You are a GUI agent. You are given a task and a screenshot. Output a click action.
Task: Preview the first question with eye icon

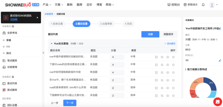(168, 57)
